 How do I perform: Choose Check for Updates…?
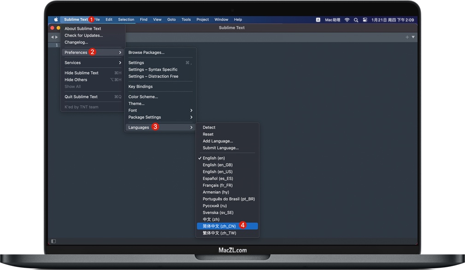(x=93, y=35)
